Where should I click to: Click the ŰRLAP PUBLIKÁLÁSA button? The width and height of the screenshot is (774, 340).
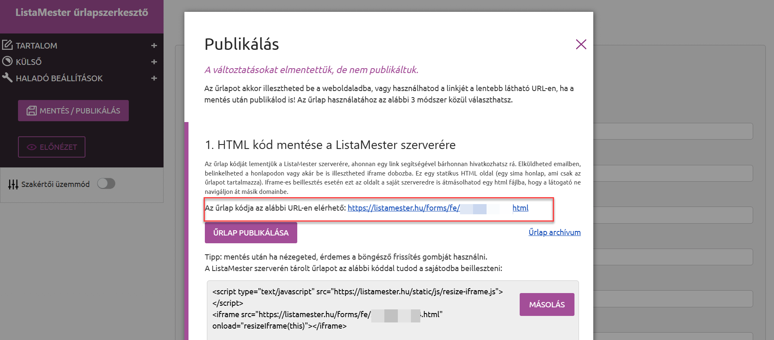coord(251,233)
